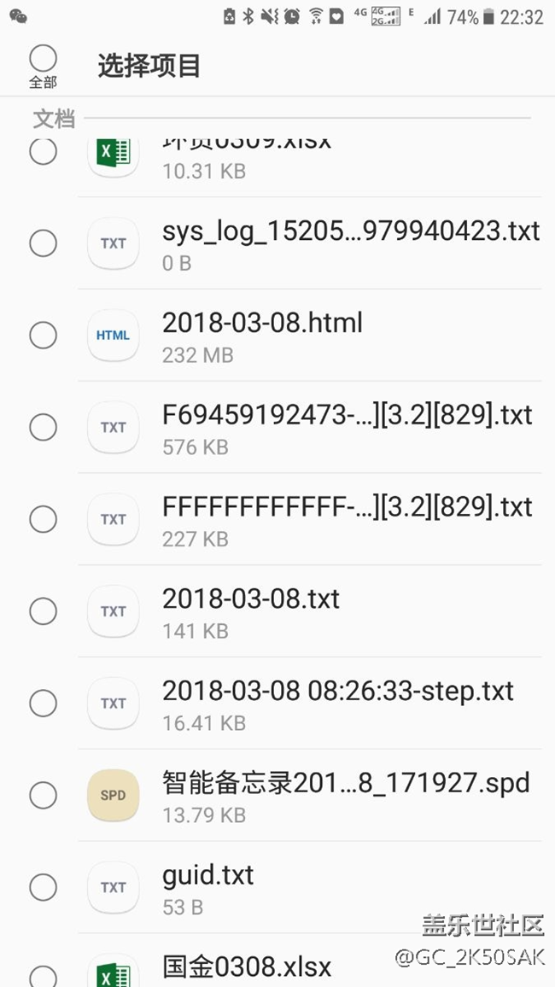Select the circle for FFFFFFFFFFFF txt file

click(43, 519)
